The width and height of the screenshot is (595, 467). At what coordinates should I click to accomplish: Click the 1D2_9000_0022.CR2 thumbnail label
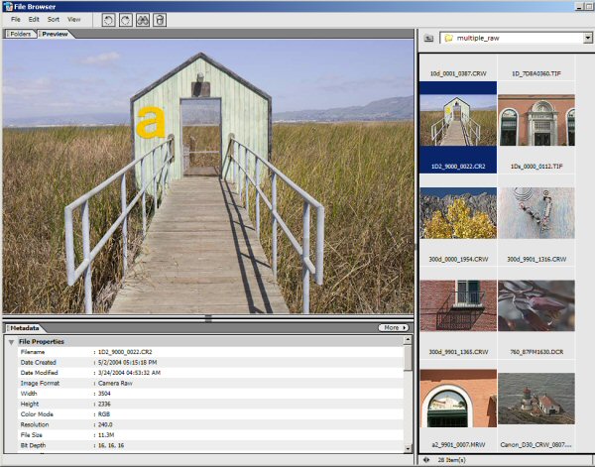click(458, 167)
